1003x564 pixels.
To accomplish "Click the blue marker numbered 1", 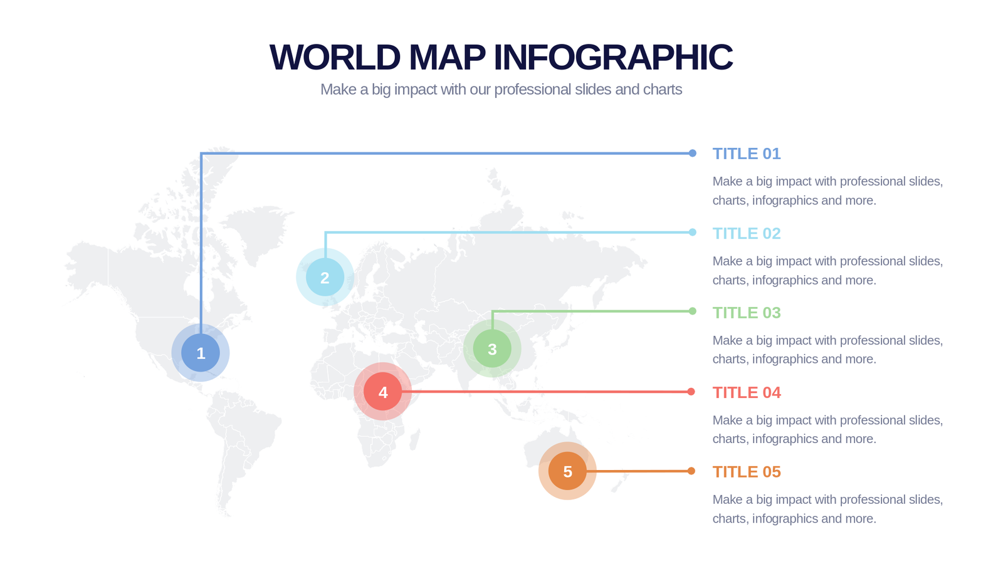I will [x=201, y=353].
